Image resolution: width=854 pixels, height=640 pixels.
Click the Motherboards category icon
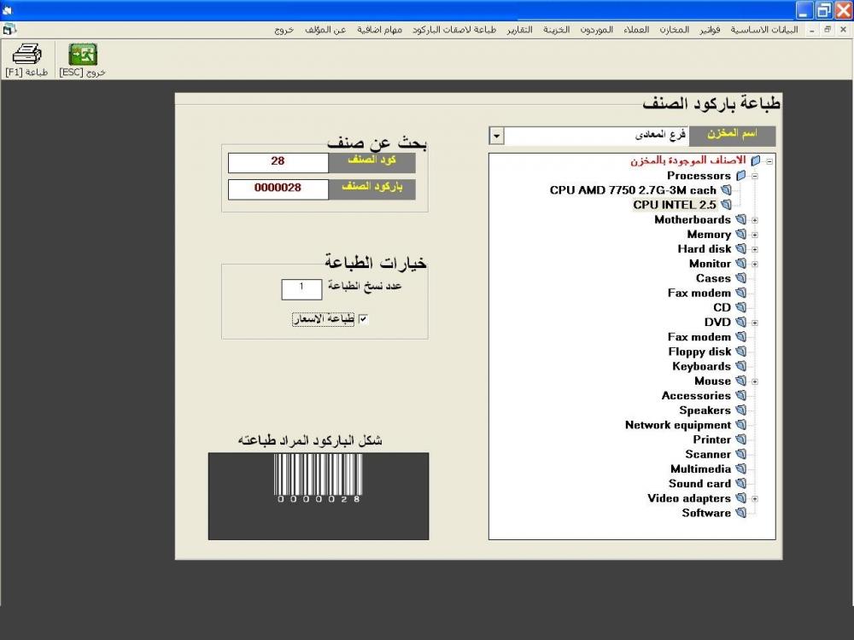point(740,219)
